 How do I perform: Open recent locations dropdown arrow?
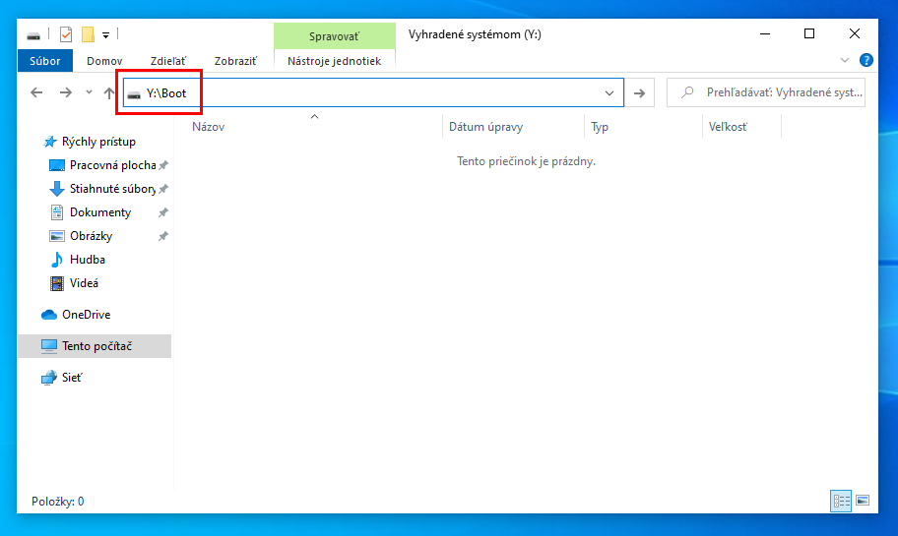(x=89, y=92)
